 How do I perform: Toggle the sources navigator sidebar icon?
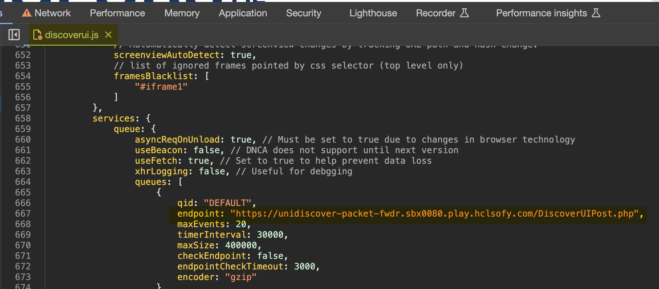(14, 35)
